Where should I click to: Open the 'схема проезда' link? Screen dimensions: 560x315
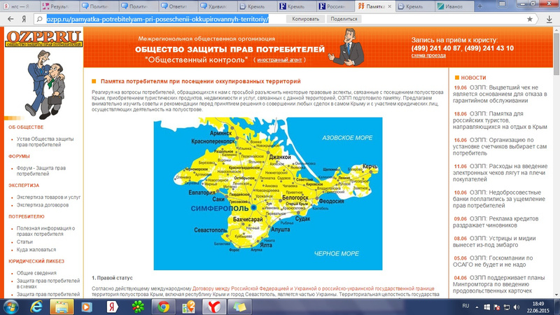coord(428,55)
